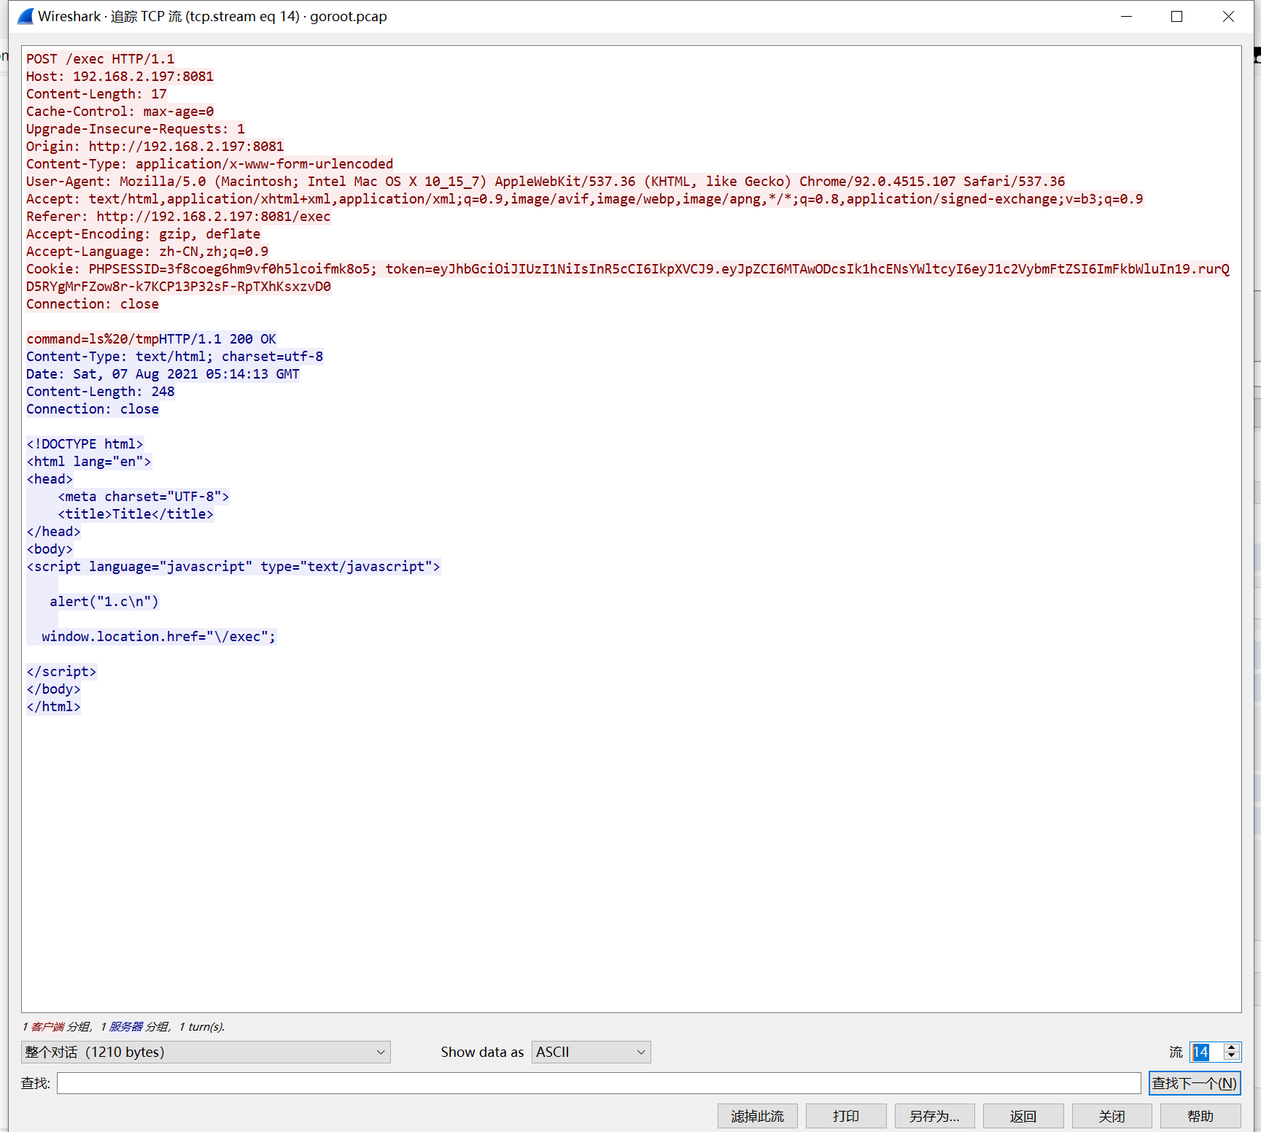Decrease the stream number with down arrow
The image size is (1261, 1132).
point(1232,1056)
